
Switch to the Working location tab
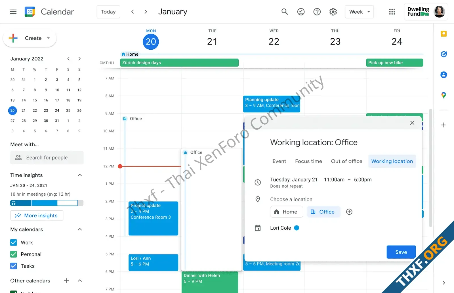392,161
